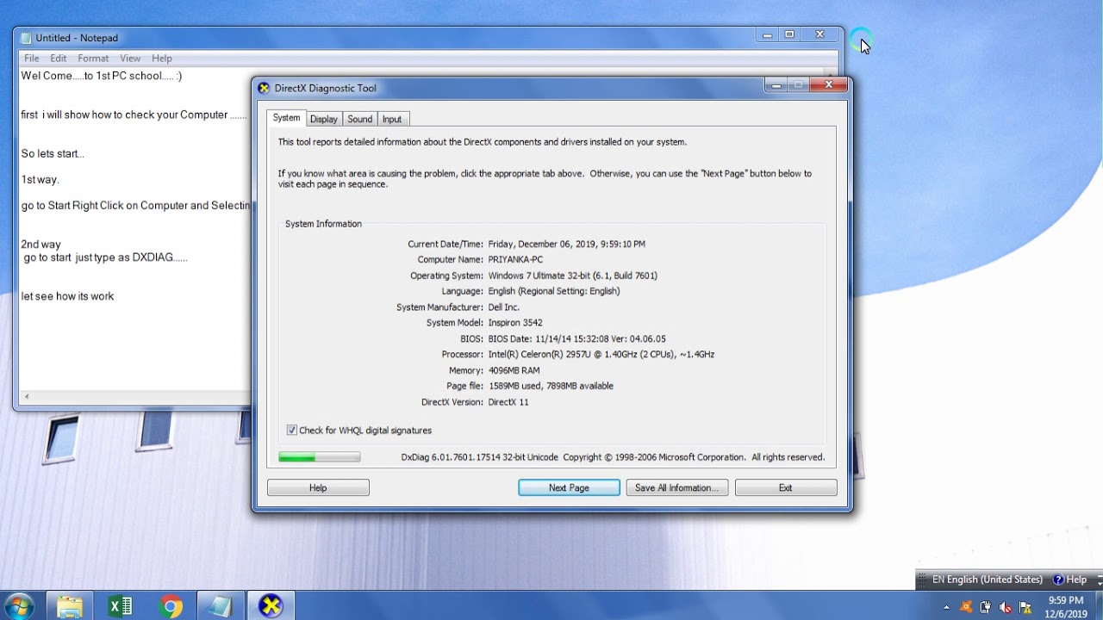
Task: Click the 'Windows 7 Ultimate 32-bit' operating system text
Action: pos(572,276)
